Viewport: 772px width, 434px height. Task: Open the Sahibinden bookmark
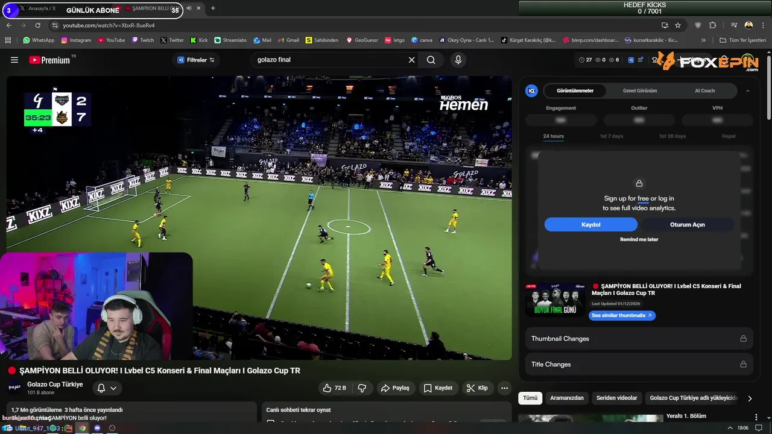point(322,40)
